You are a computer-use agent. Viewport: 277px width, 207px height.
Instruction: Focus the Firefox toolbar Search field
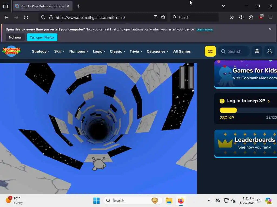pos(194,18)
